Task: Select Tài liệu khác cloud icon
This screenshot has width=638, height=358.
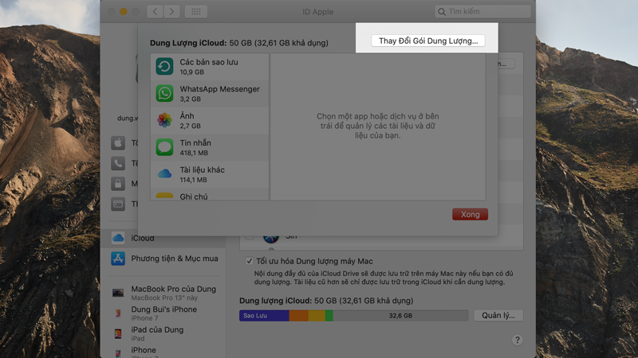Action: click(164, 173)
